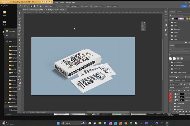
Task: Click the fx layer style icon
Action: coord(177,112)
